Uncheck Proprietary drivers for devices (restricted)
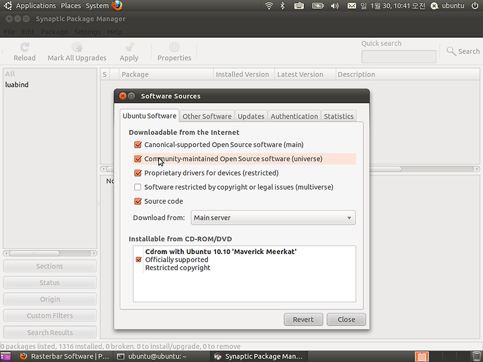The height and width of the screenshot is (362, 483). pyautogui.click(x=138, y=173)
